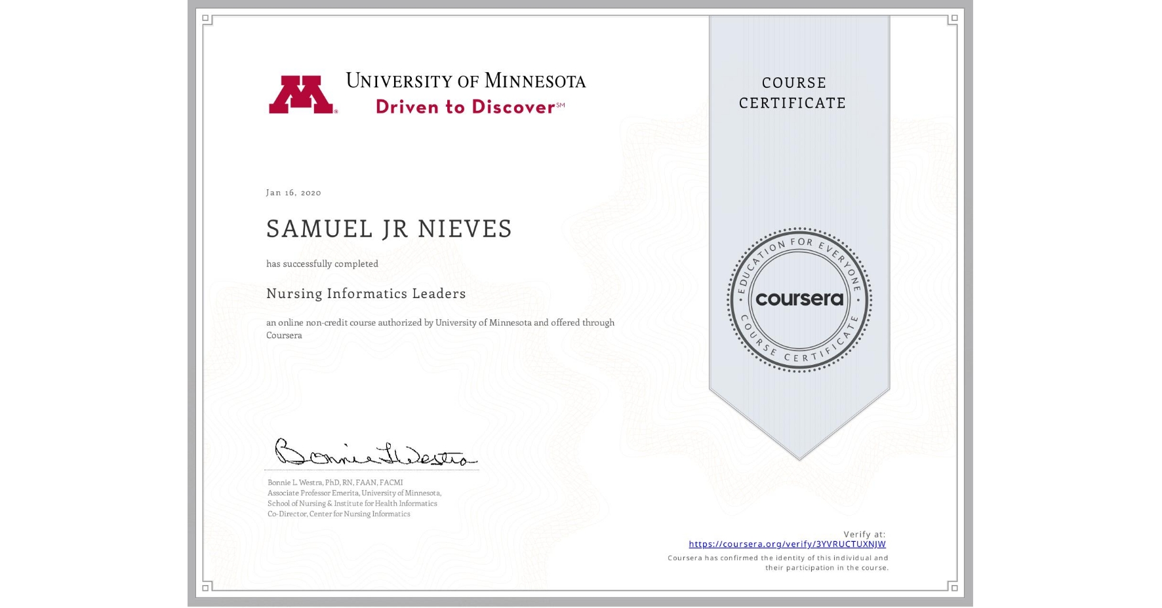Click the 'Verify at:' label text
The height and width of the screenshot is (608, 1162).
pyautogui.click(x=863, y=533)
